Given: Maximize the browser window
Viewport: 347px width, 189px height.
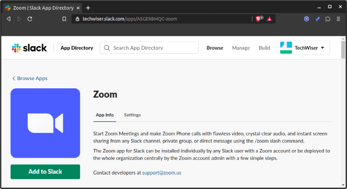Looking at the screenshot, I should [330, 7].
